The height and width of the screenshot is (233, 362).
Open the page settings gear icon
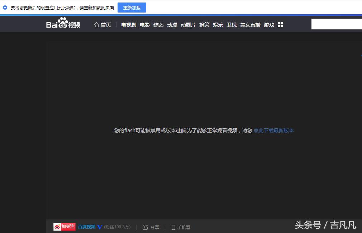(4, 7)
